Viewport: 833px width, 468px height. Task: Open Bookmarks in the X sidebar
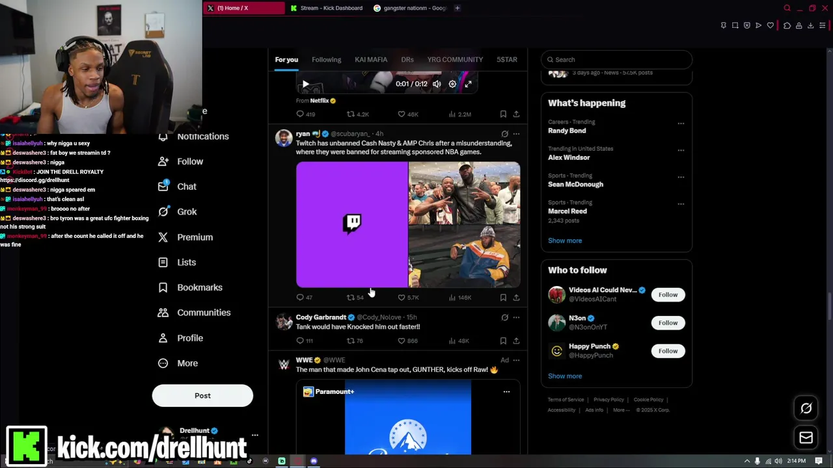[x=191, y=287]
